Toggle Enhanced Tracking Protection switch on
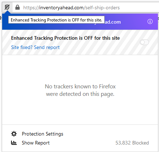 (x=144, y=42)
